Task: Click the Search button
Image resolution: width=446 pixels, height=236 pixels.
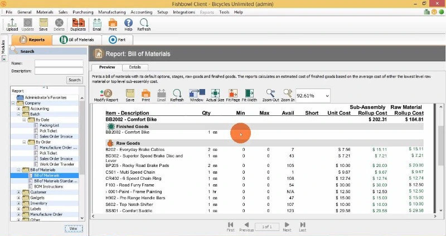Action: coord(75,80)
